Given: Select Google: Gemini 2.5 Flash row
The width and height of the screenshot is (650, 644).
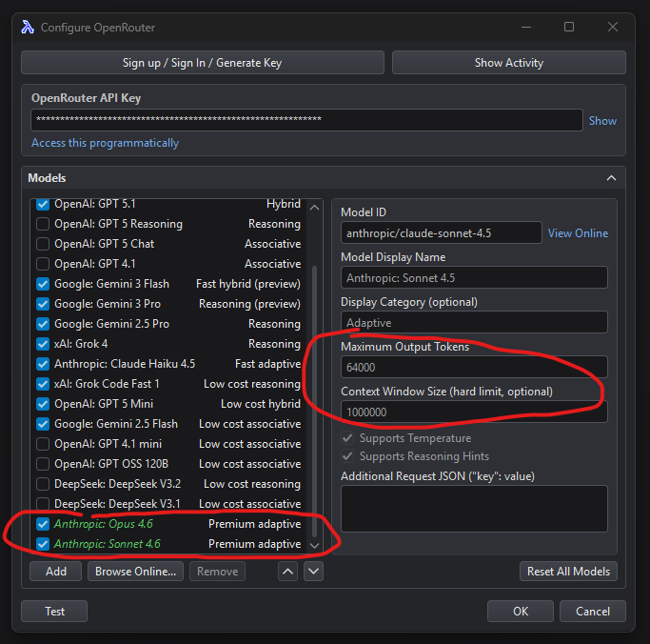Looking at the screenshot, I should (168, 424).
